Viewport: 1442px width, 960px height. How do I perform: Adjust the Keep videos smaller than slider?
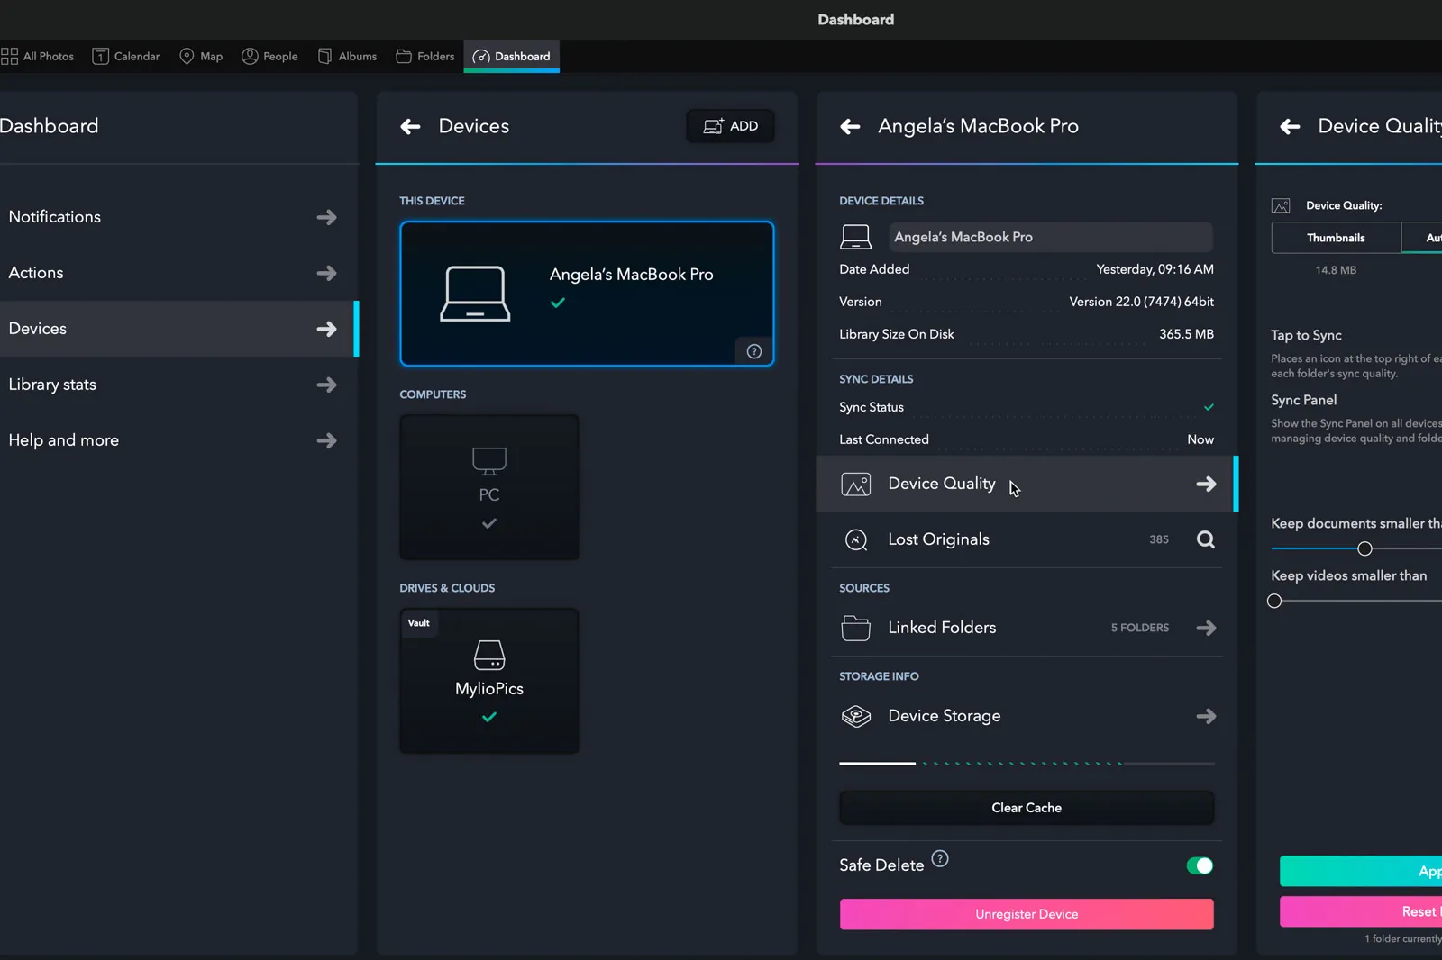tap(1274, 601)
